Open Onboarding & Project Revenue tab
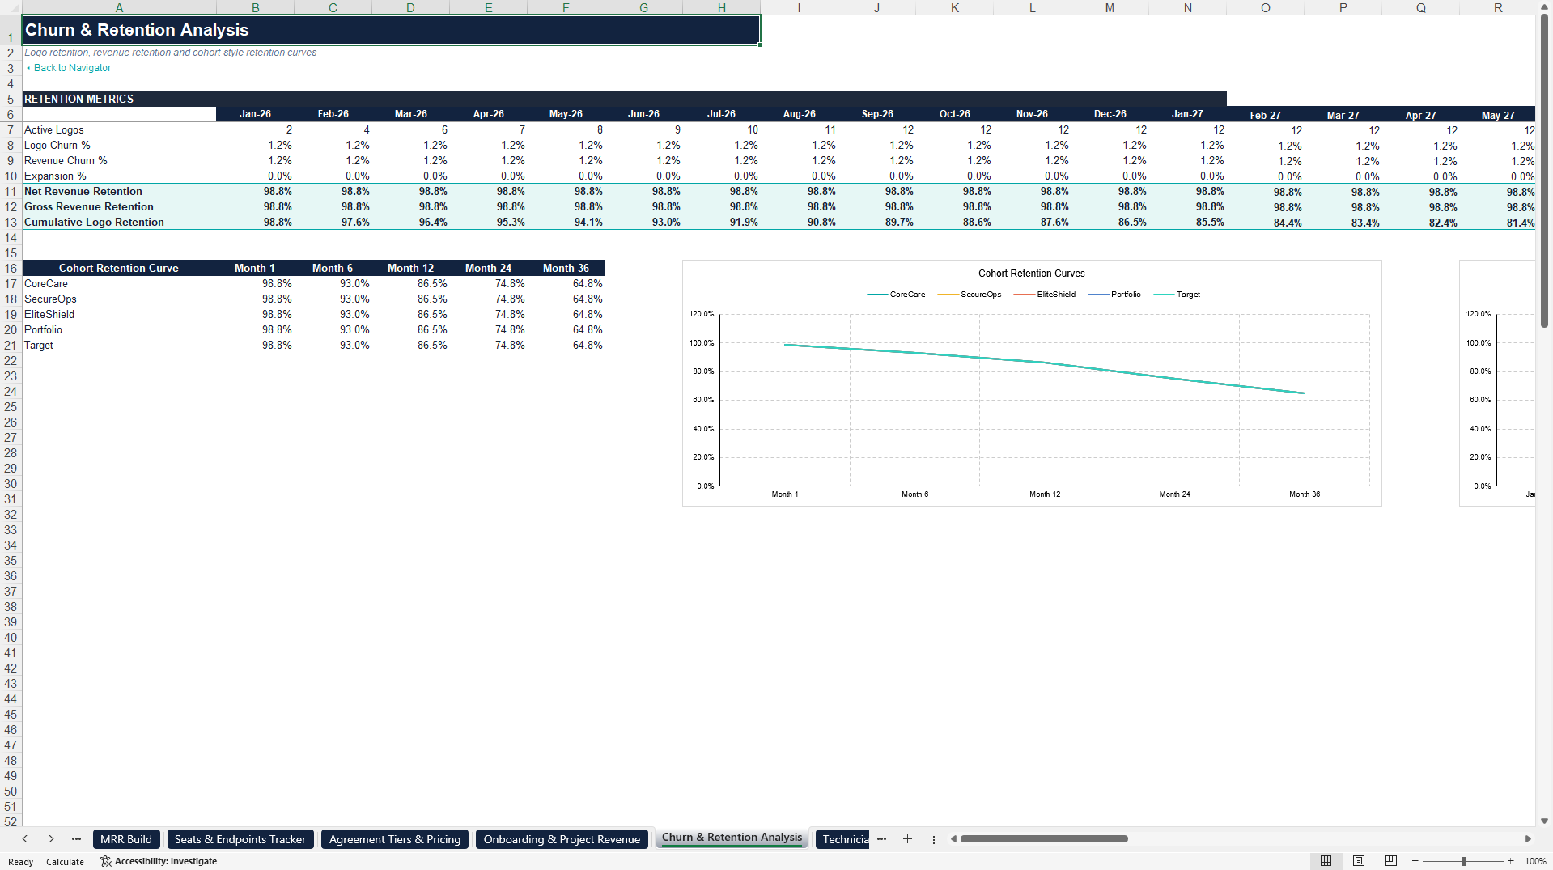1553x870 pixels. [562, 839]
